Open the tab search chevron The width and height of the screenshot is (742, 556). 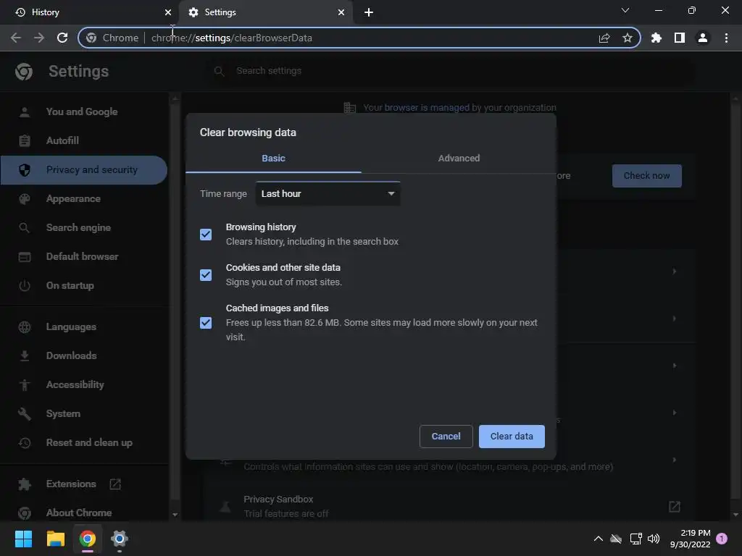point(625,10)
